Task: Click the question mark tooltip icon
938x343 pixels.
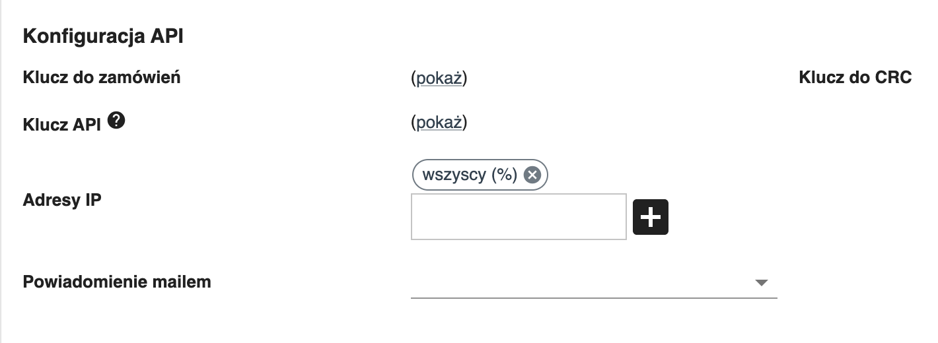Action: [x=116, y=120]
